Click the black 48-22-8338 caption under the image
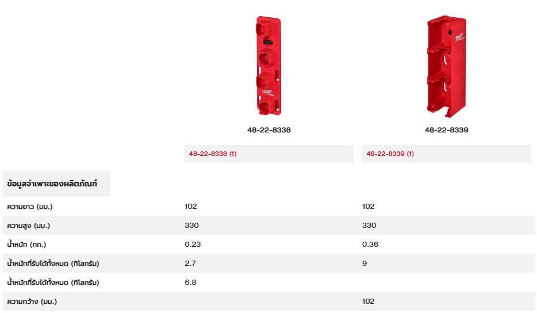537x313 pixels. pos(269,130)
